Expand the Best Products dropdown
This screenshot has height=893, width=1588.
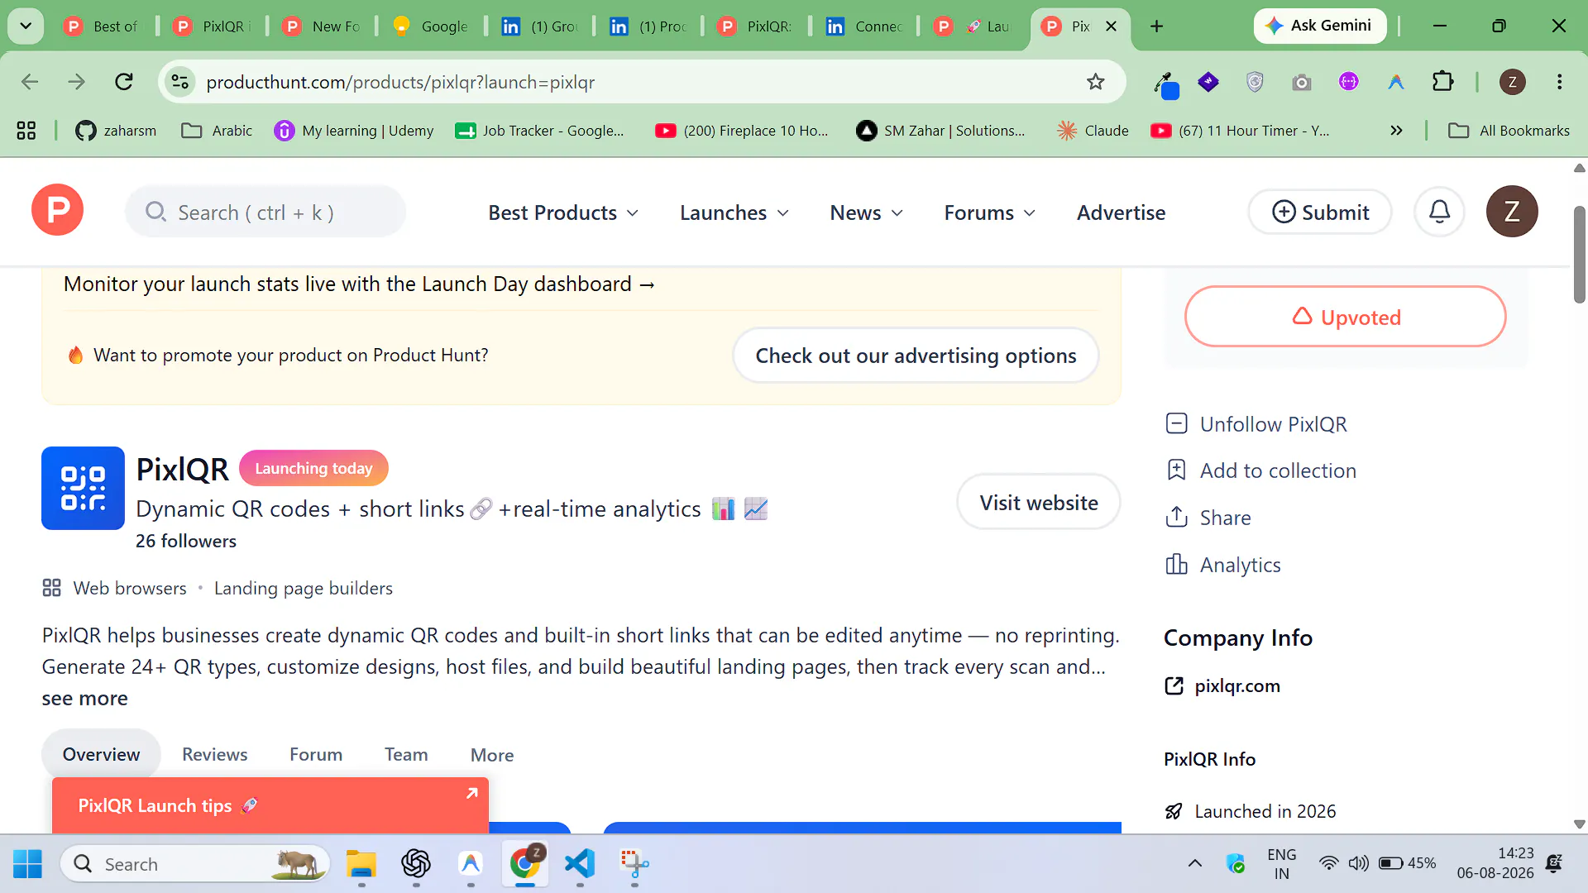(563, 213)
